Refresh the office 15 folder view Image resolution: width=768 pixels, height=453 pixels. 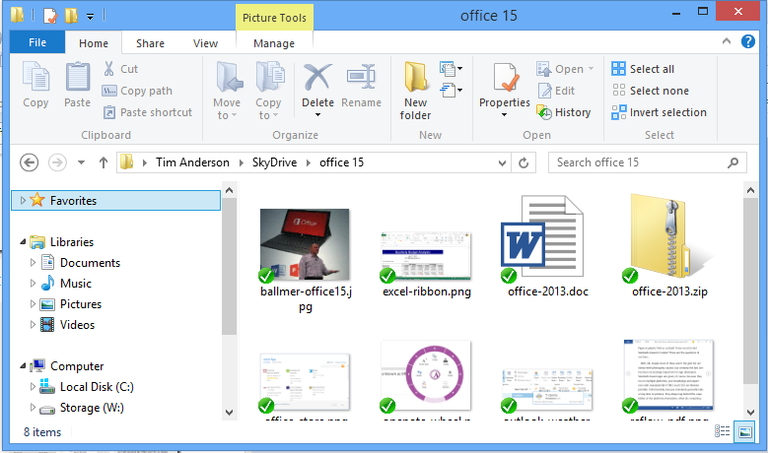(x=524, y=162)
